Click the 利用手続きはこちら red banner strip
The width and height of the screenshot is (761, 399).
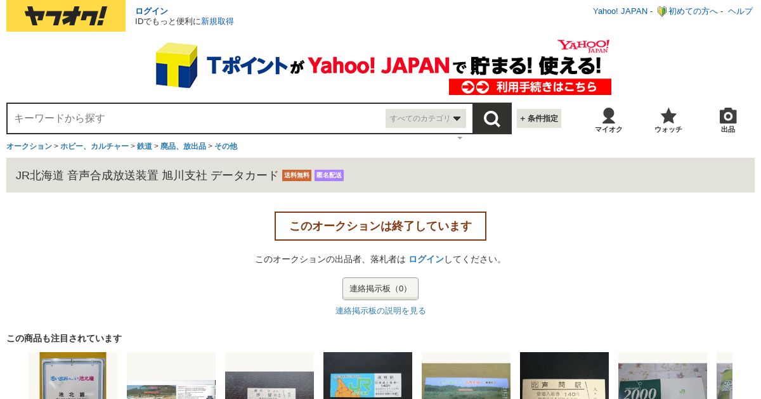click(530, 87)
